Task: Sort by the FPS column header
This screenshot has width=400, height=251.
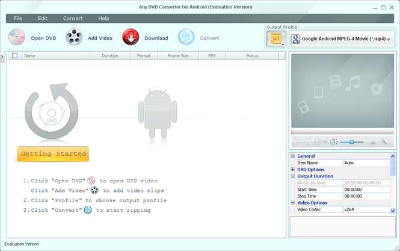Action: click(212, 55)
